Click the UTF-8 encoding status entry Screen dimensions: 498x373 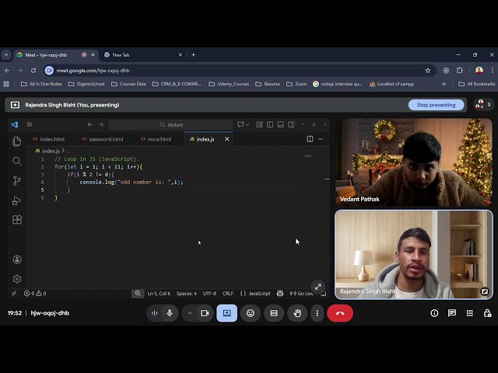coord(209,294)
